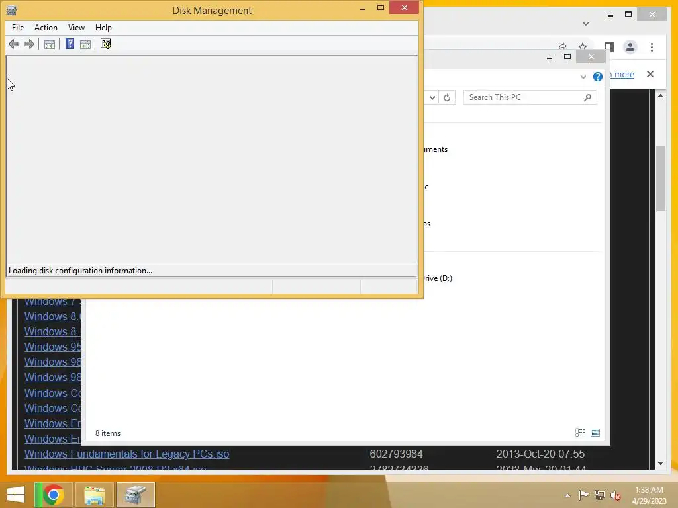The width and height of the screenshot is (678, 508).
Task: Toggle the action pane toolbar icon
Action: click(85, 44)
